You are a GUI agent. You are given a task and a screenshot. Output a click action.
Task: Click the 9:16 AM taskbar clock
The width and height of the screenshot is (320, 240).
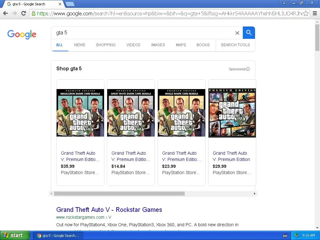pos(308,236)
